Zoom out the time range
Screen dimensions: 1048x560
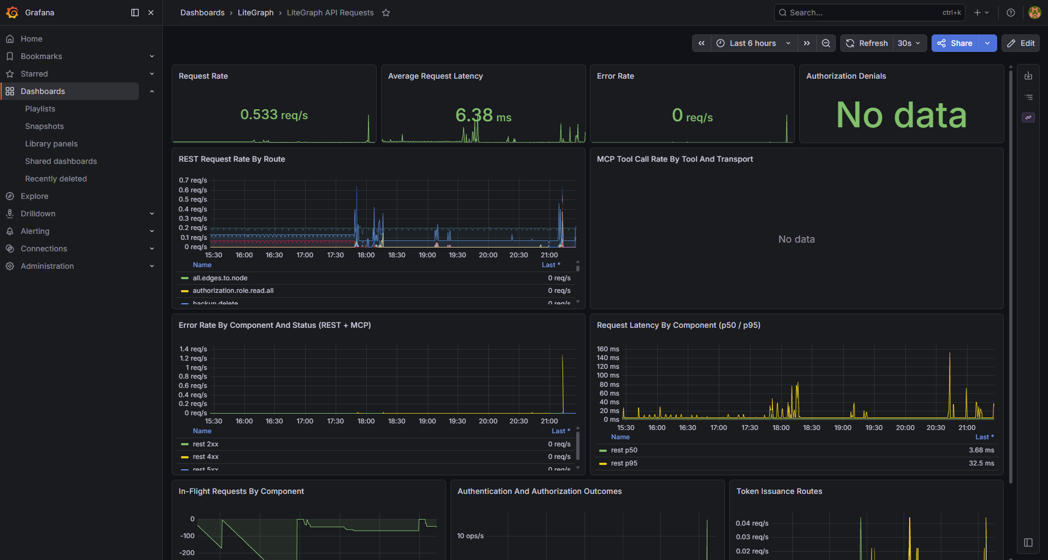826,43
